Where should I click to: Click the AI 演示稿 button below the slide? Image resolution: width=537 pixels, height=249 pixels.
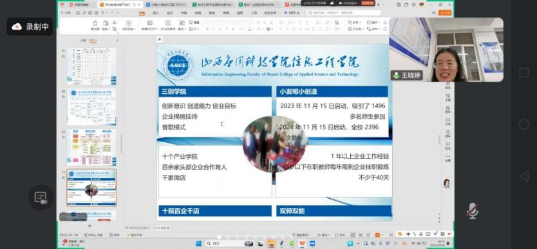(162, 228)
